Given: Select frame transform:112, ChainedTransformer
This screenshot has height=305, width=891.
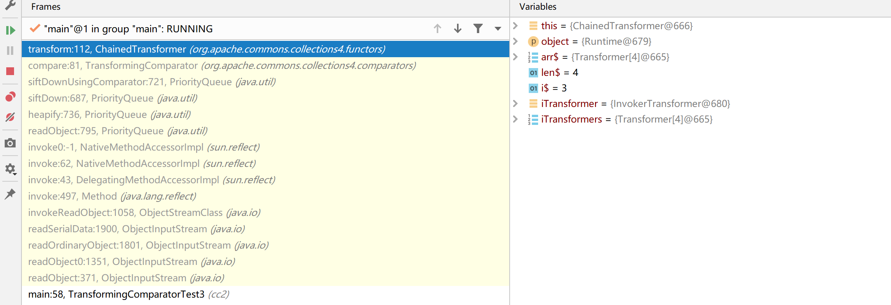Looking at the screenshot, I should click(x=266, y=49).
